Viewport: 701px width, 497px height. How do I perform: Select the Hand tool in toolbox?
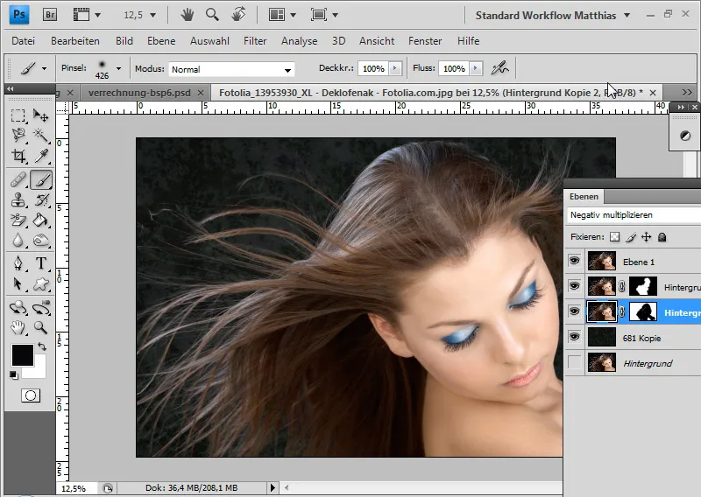pos(18,328)
